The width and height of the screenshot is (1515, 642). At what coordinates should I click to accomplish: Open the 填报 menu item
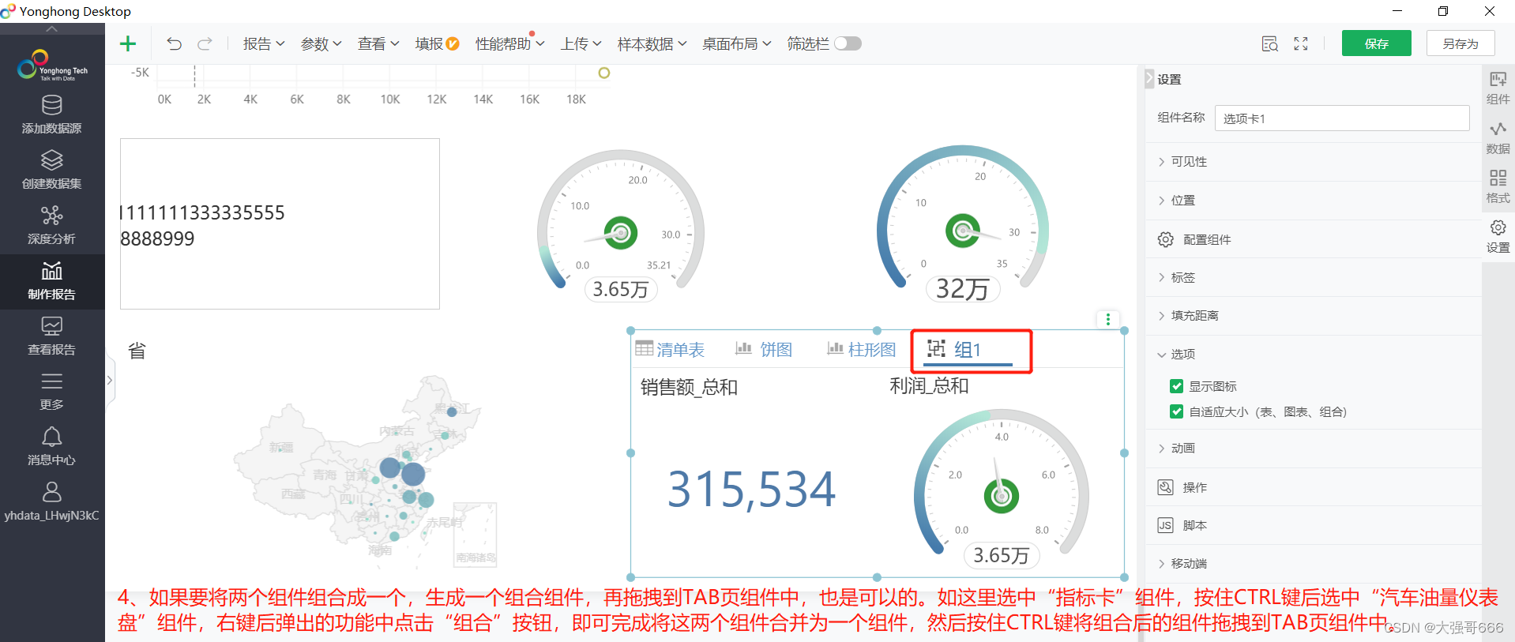coord(437,43)
